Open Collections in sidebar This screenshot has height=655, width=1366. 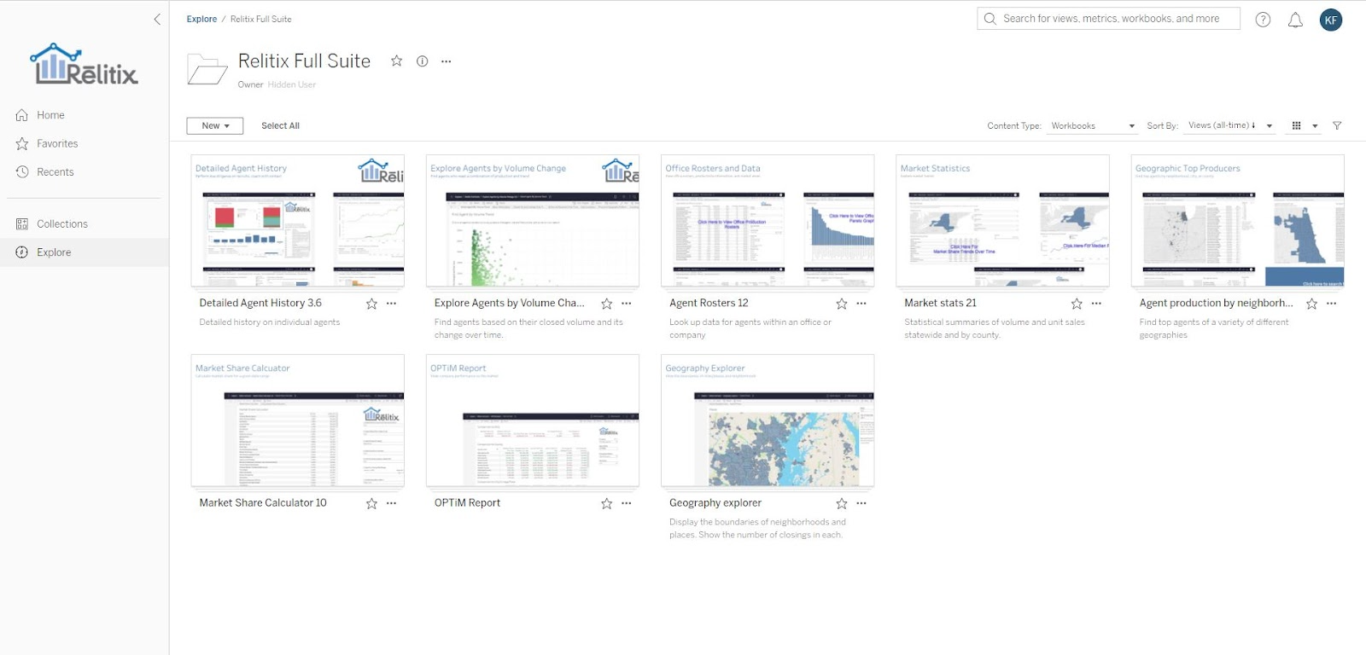(62, 223)
